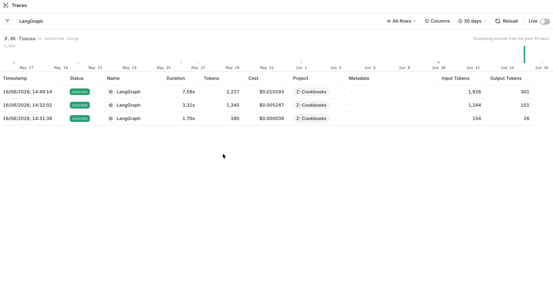Click the 3.31s duration cell
This screenshot has width=553, height=292.
click(x=188, y=105)
